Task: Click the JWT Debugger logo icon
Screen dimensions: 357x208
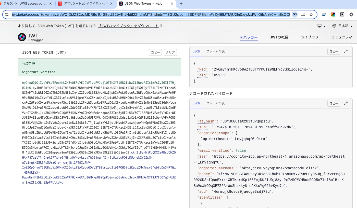Action: [22, 37]
